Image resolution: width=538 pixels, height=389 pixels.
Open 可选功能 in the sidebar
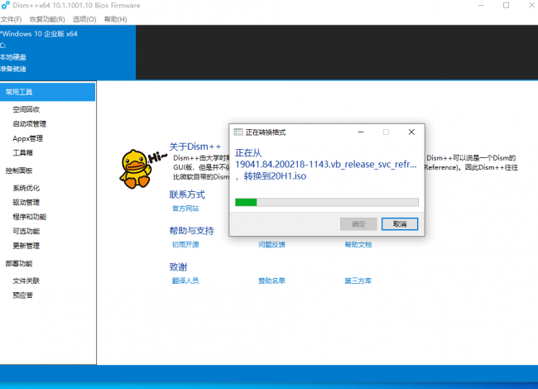click(x=26, y=231)
